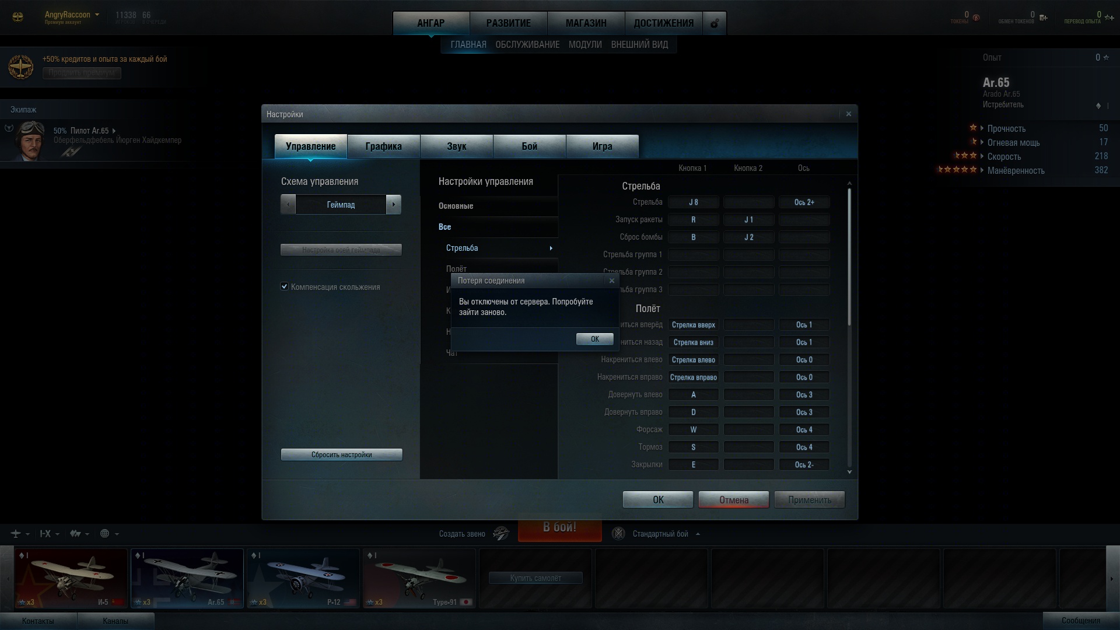Click the Сбросить настройки button
Viewport: 1120px width, 630px height.
(x=341, y=454)
